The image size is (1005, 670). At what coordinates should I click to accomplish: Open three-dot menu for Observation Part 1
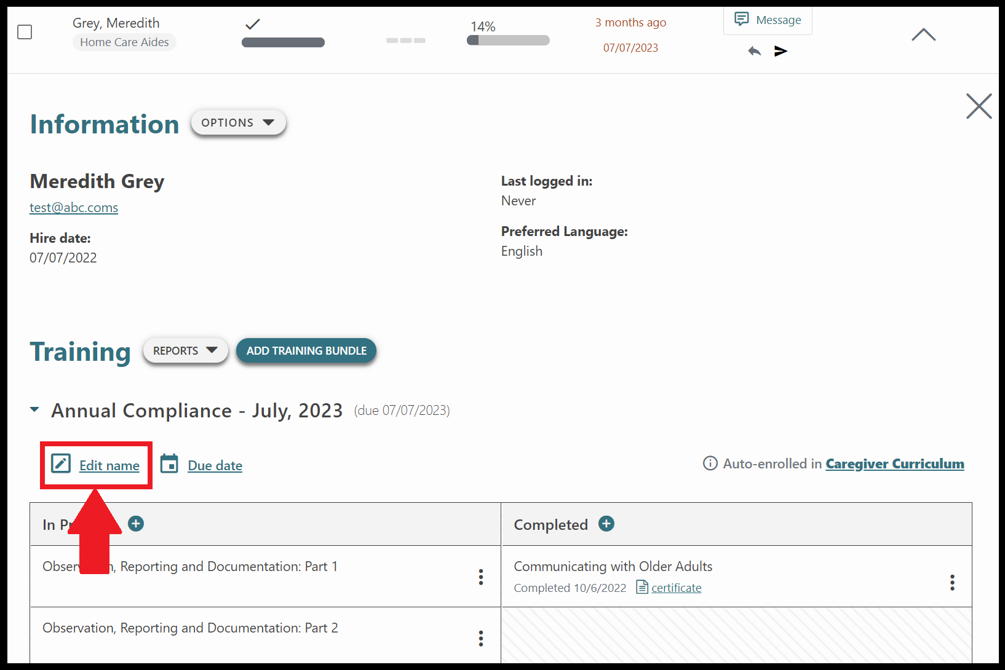(480, 577)
